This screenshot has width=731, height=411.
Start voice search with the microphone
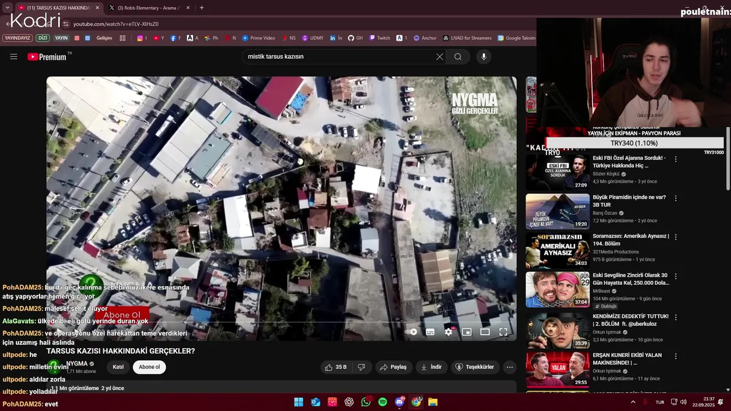pyautogui.click(x=484, y=57)
